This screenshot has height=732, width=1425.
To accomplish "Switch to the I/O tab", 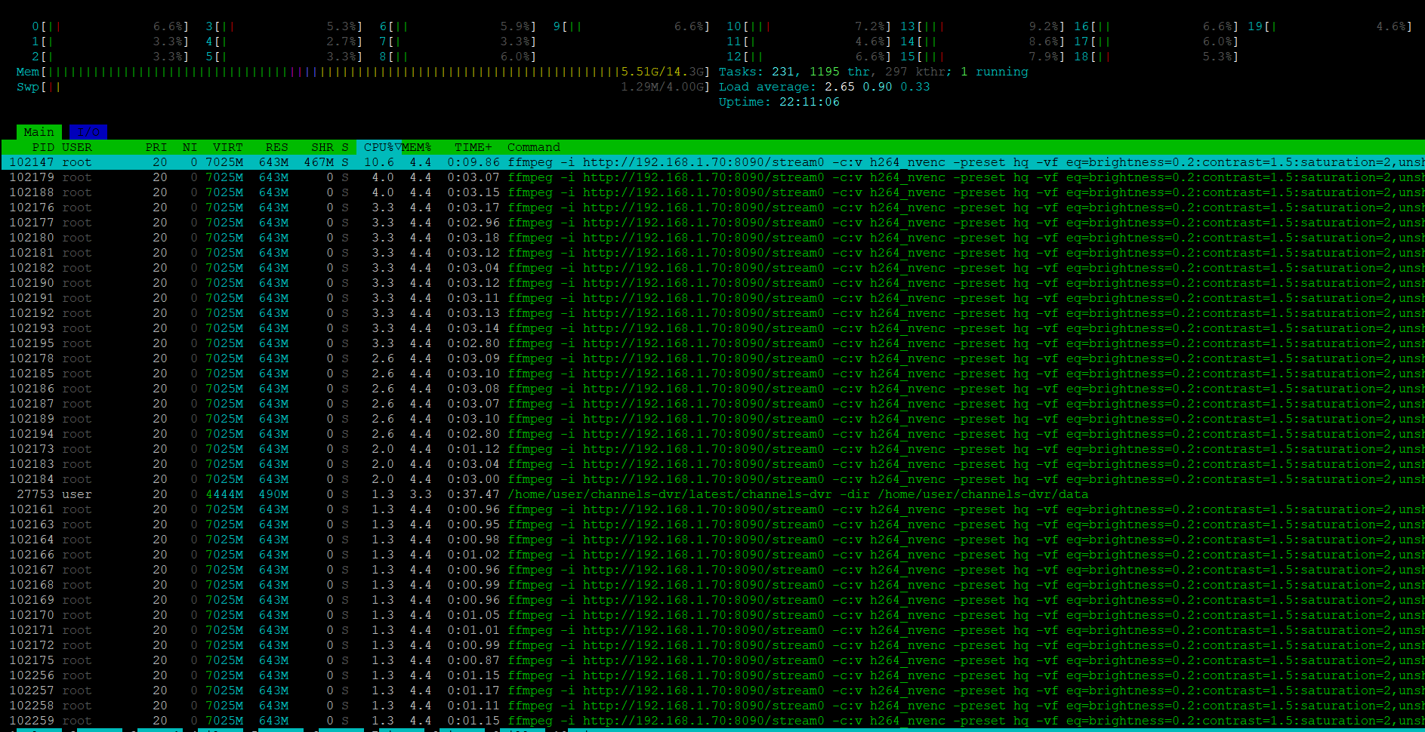I will 88,132.
